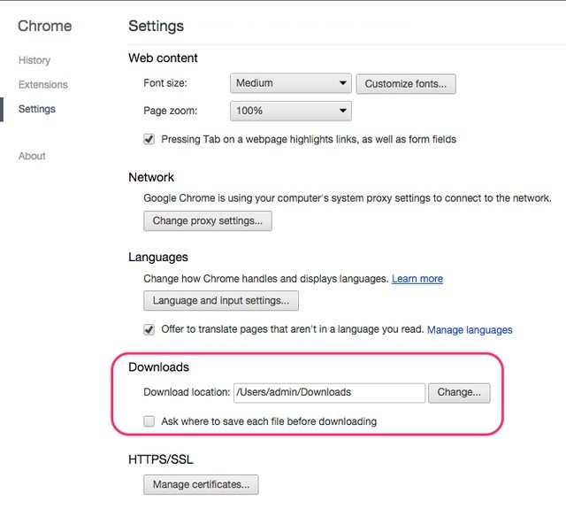Click Change download location button
Viewport: 566px width, 509px height.
[x=459, y=393]
